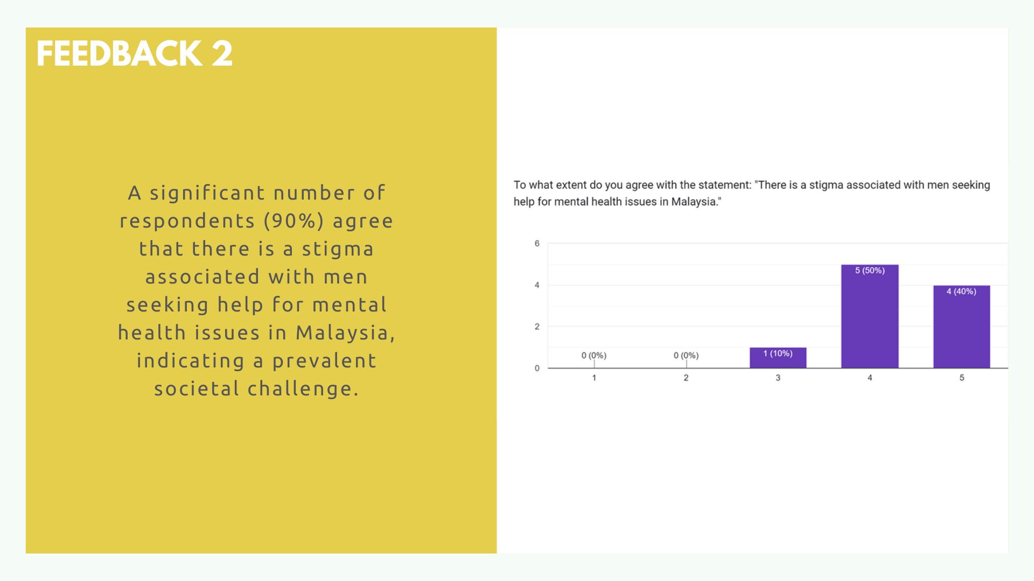Click y-axis value 2
The image size is (1034, 581).
pos(536,327)
